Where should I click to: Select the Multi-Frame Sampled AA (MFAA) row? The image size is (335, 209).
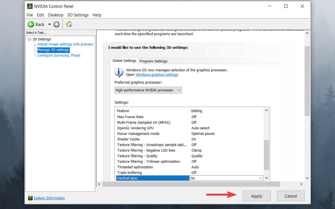tap(189, 123)
